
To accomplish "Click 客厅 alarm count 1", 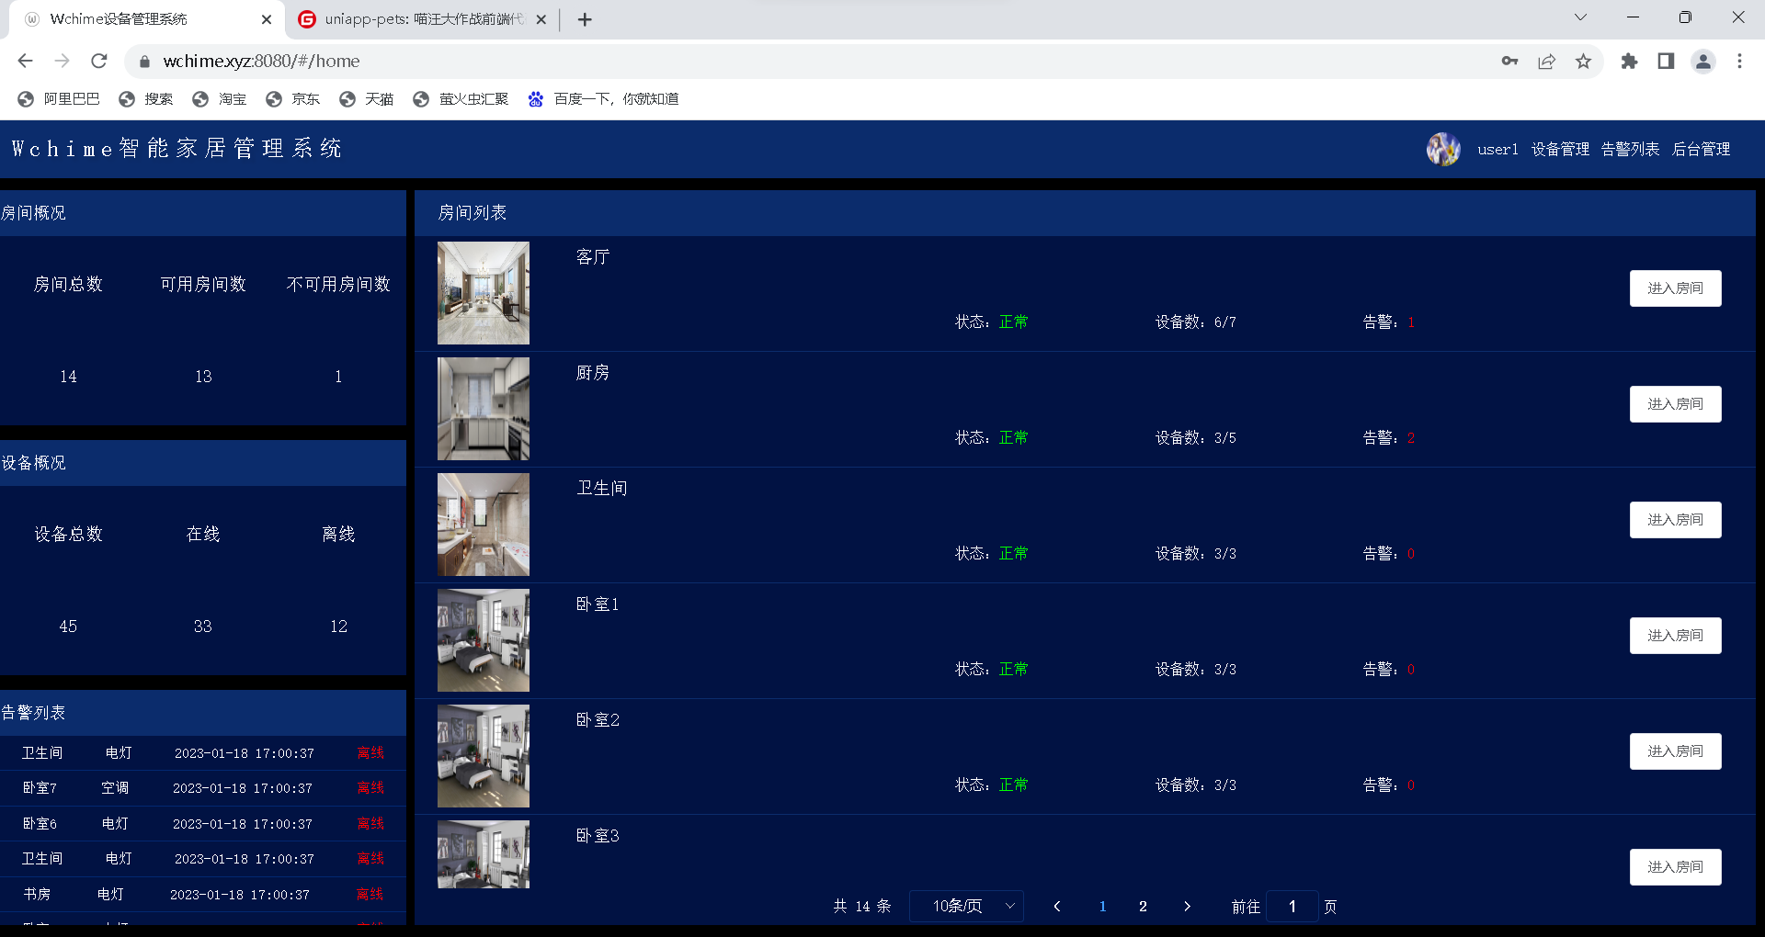I will pos(1411,322).
